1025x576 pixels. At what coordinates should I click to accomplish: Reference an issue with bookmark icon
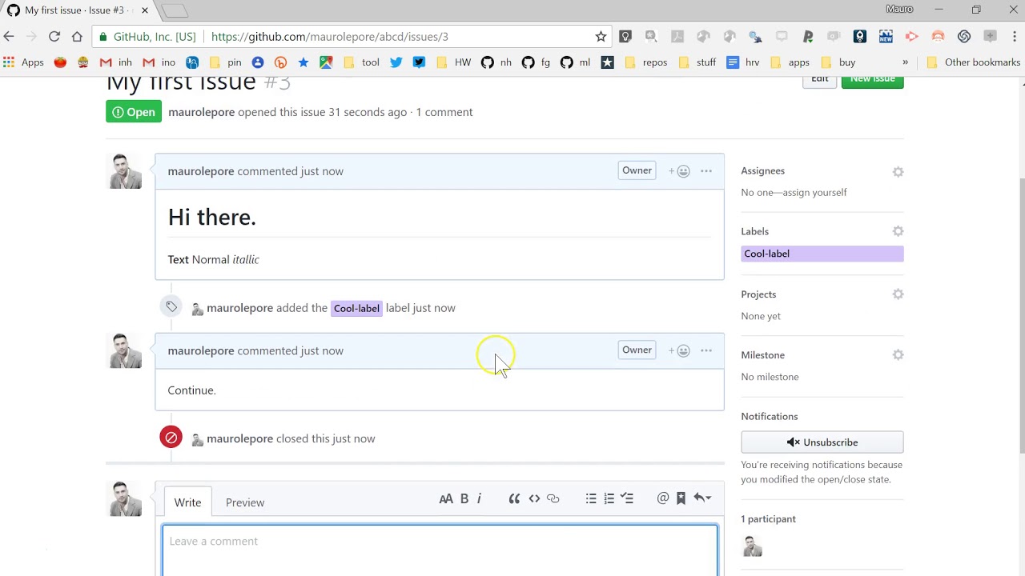click(681, 498)
